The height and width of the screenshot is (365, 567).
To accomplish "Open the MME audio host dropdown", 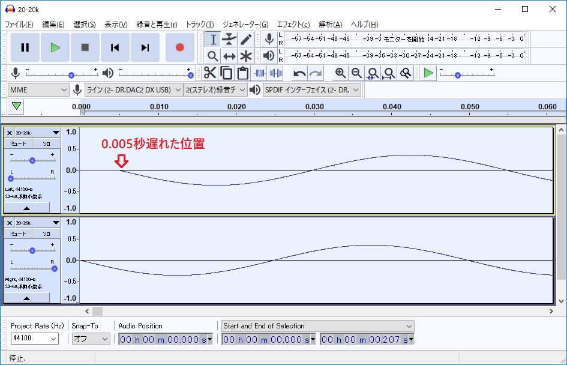I will (x=39, y=90).
